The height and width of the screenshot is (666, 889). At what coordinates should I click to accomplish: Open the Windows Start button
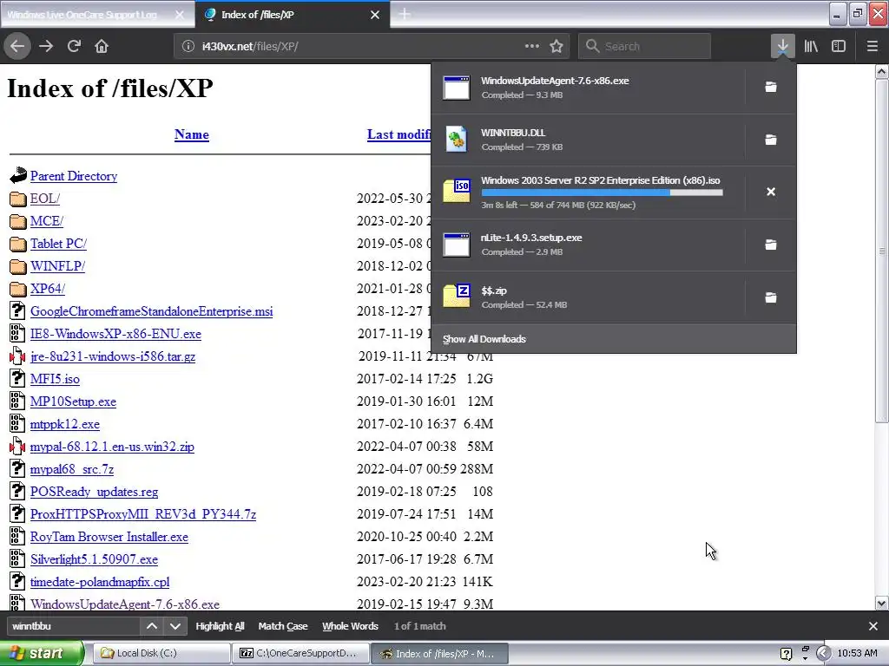[41, 653]
